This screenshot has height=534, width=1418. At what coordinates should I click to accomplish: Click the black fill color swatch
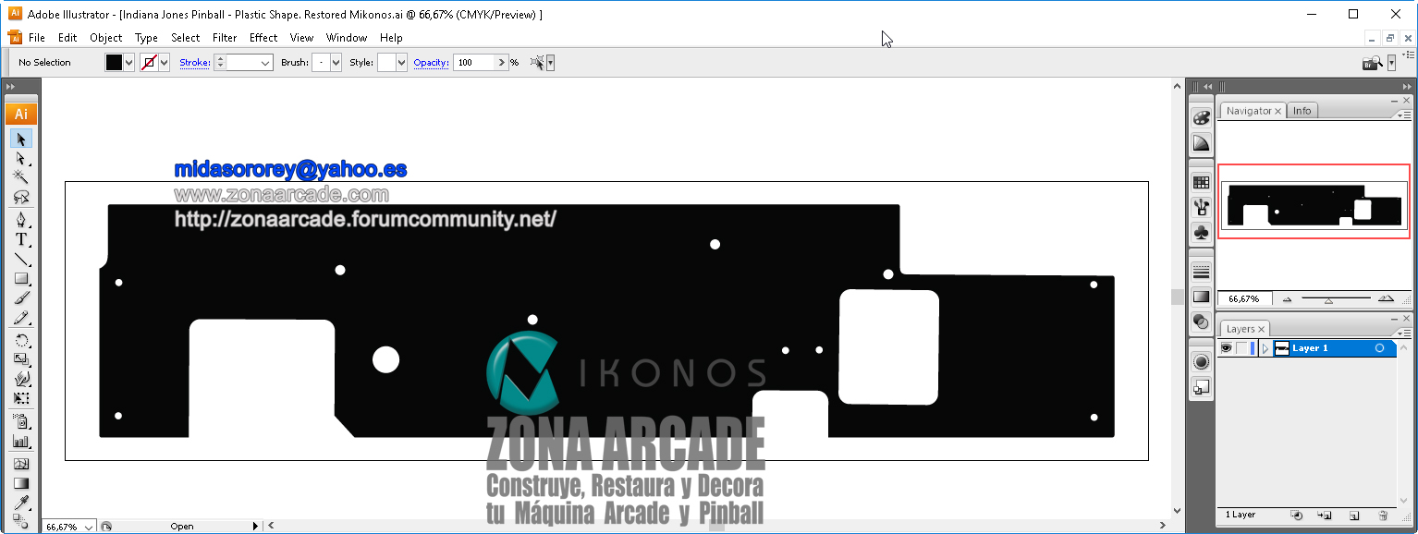point(114,63)
